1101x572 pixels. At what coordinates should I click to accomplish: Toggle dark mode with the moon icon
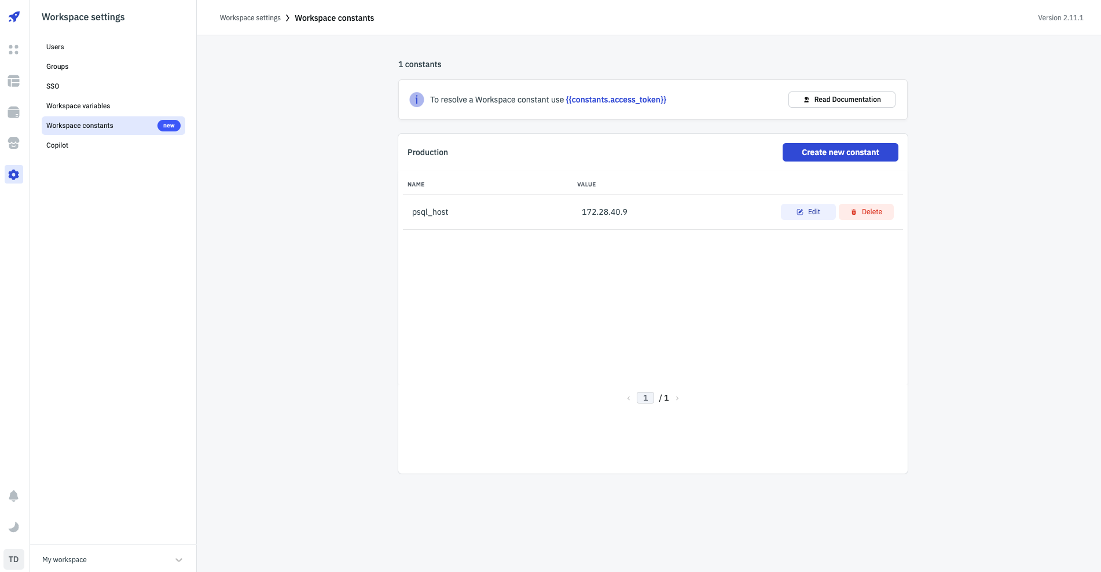(14, 527)
